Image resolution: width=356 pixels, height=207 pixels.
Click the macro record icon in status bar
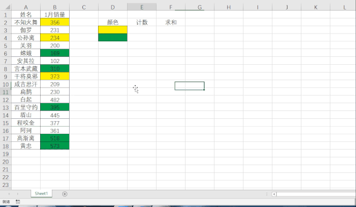click(x=18, y=201)
